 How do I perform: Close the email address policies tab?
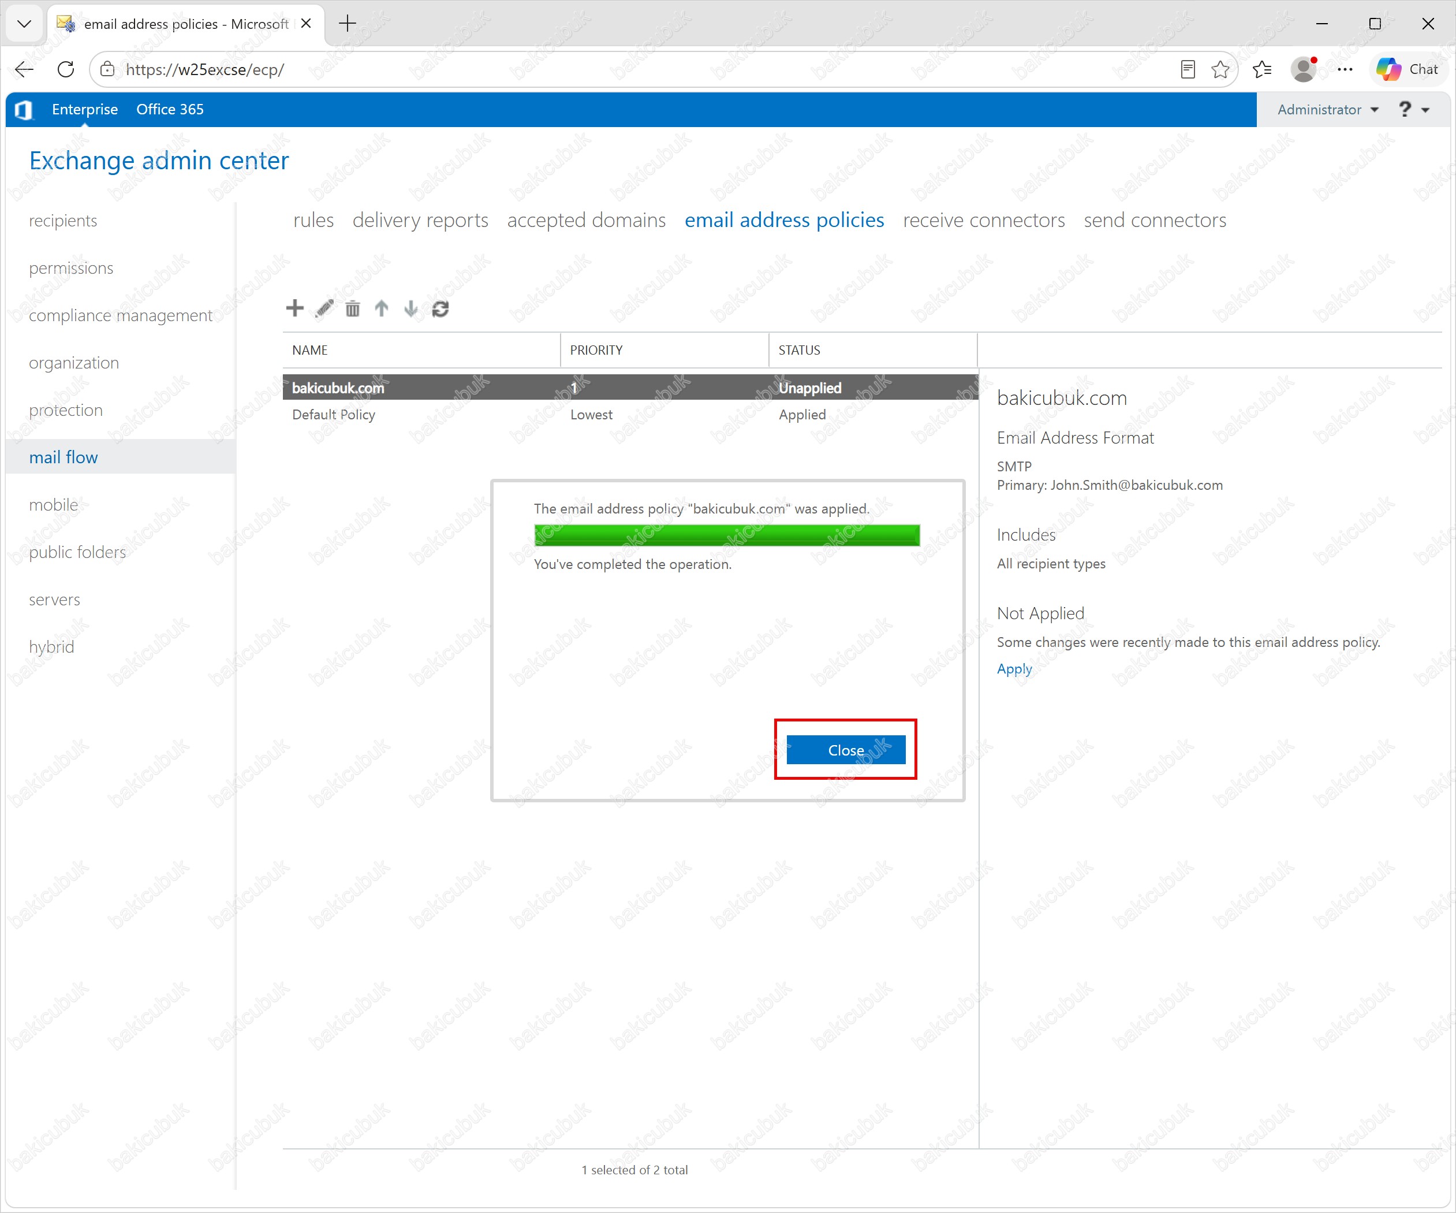point(306,24)
